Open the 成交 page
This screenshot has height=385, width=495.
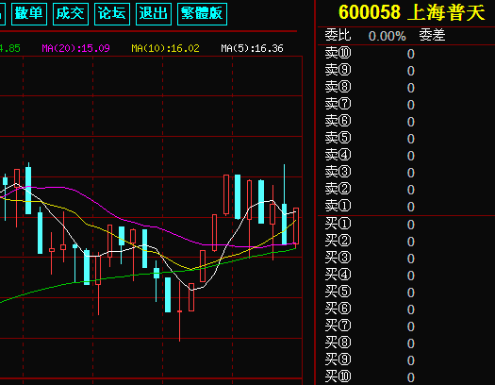pos(71,14)
